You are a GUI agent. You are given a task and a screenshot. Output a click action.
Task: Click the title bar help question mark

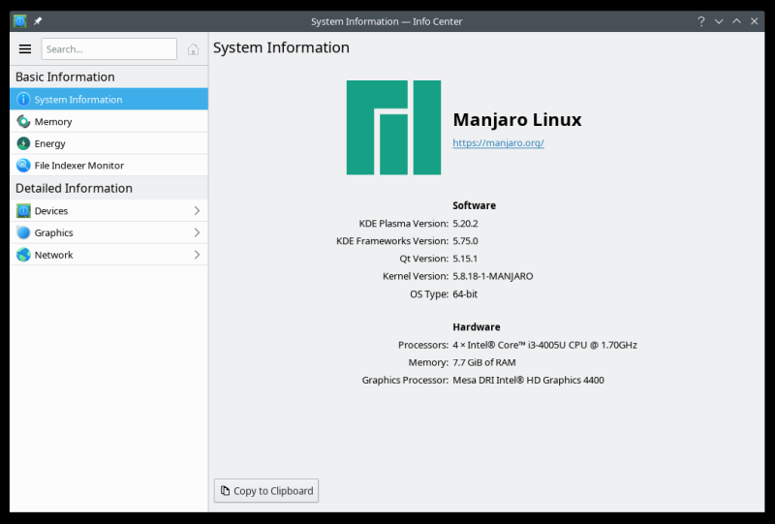tap(700, 20)
